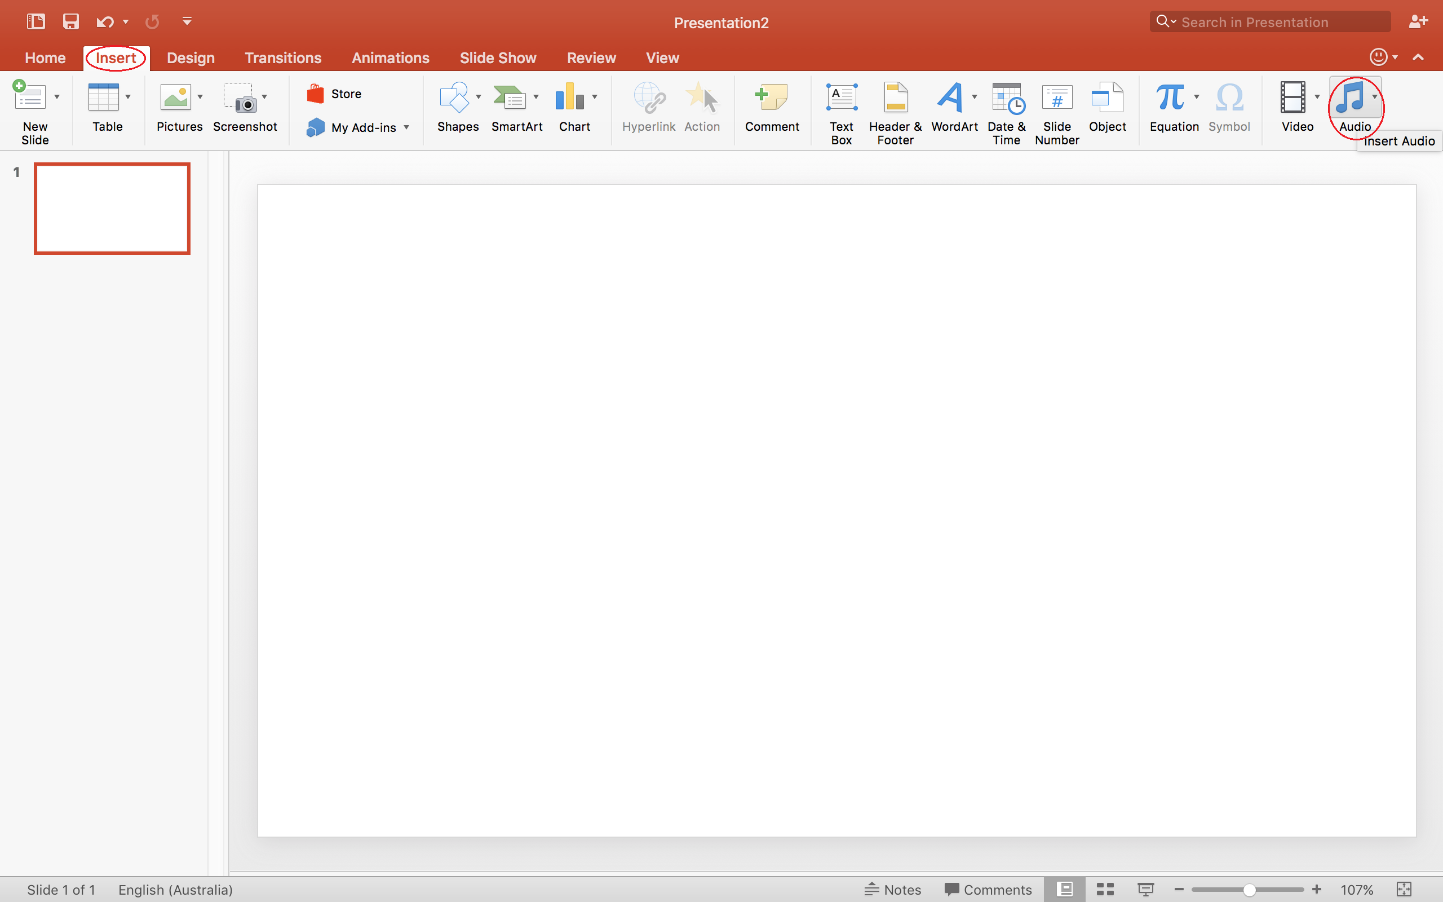Customize Quick Access Toolbar dropdown
The height and width of the screenshot is (902, 1443).
coord(187,22)
